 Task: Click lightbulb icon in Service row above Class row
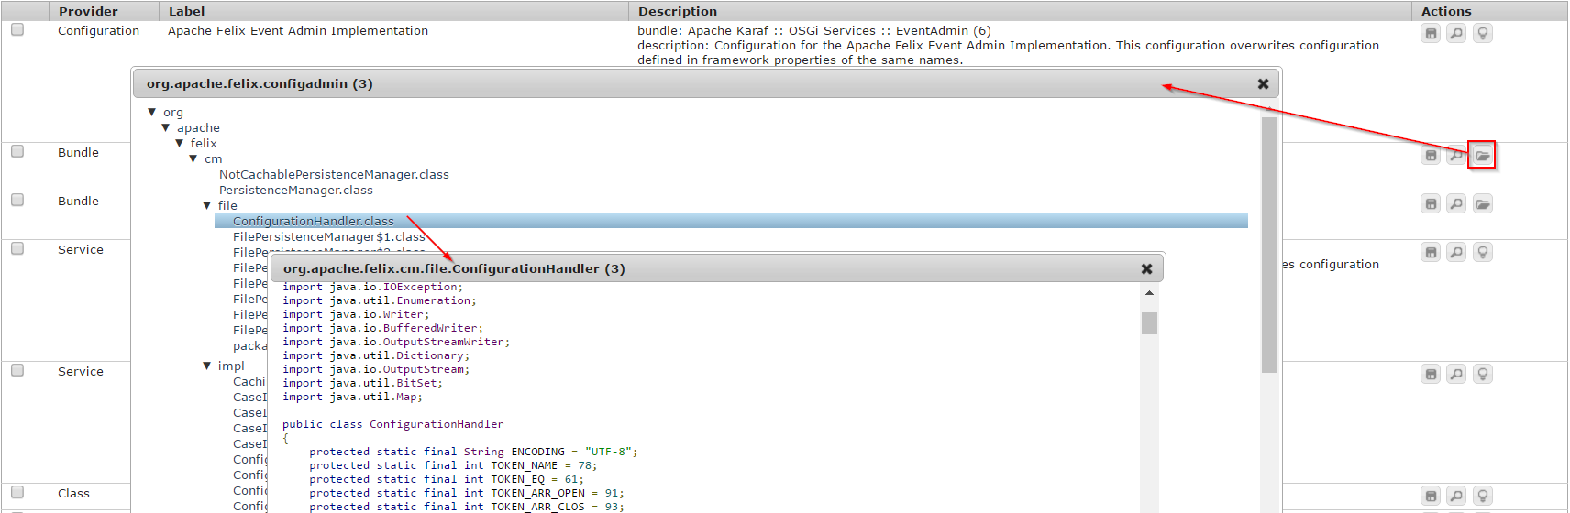tap(1483, 374)
